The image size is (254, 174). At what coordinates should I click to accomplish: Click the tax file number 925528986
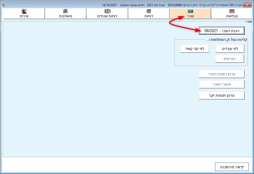tap(175, 5)
